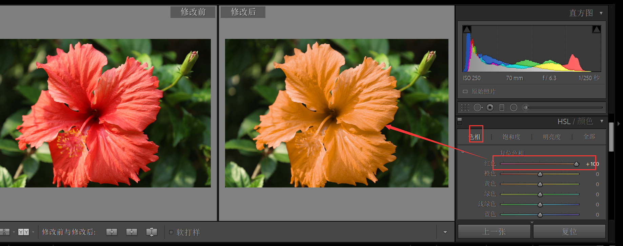Click the 修改后 label
The width and height of the screenshot is (623, 246).
coord(243,12)
